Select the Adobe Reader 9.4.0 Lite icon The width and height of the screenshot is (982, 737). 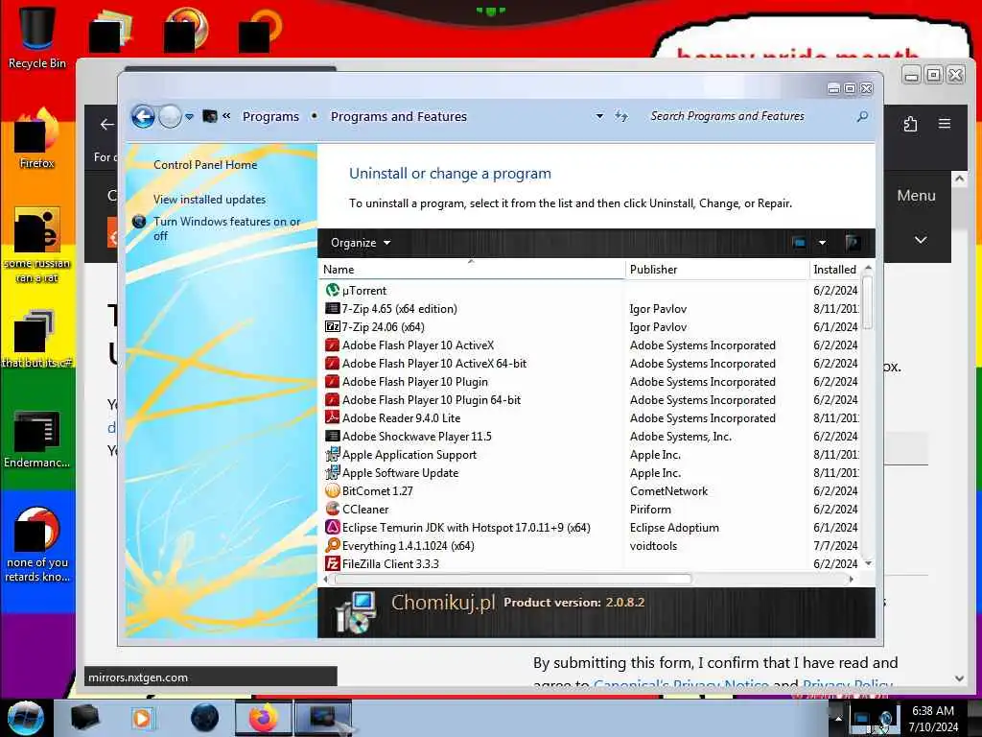click(333, 418)
